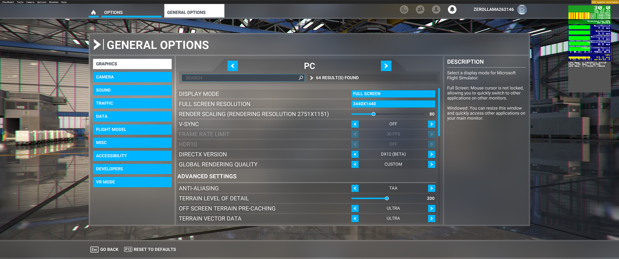
Task: Go to the home screen icon
Action: point(93,12)
